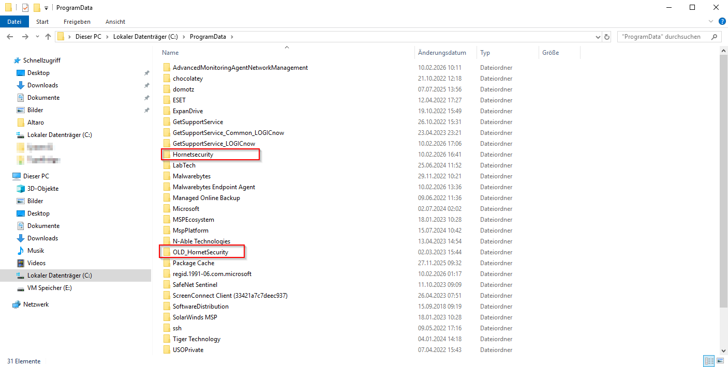Click the ProgramData search input field
The width and height of the screenshot is (728, 367).
tap(661, 37)
